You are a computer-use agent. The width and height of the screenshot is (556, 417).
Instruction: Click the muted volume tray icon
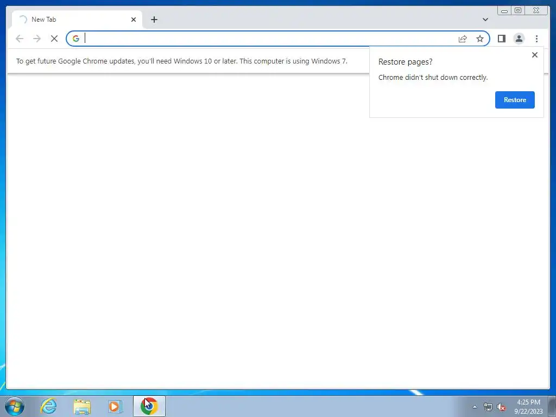(501, 407)
